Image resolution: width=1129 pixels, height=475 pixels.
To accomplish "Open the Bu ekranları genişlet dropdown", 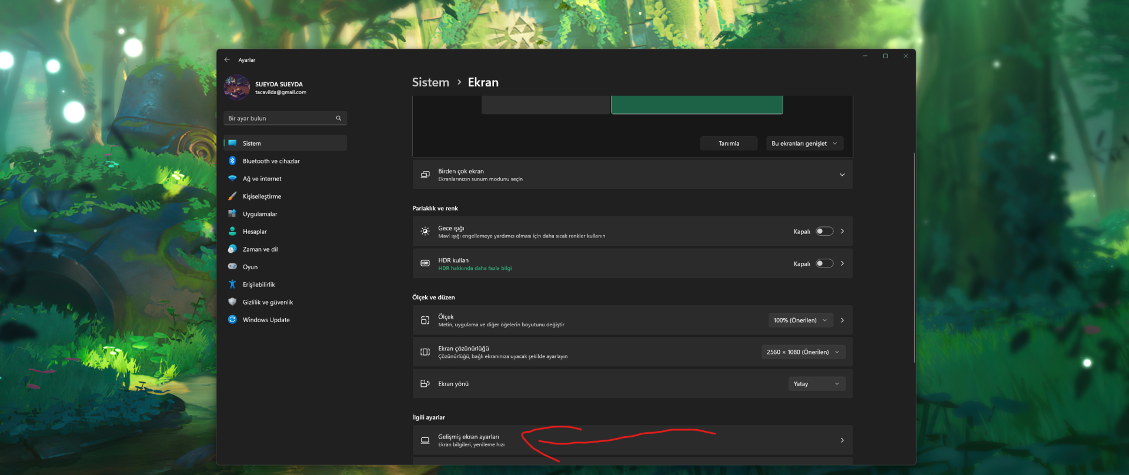I will tap(804, 143).
